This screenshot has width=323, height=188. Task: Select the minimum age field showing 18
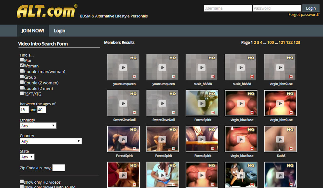[24, 110]
